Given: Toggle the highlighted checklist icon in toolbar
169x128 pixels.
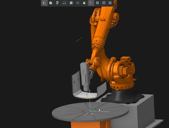Looking at the screenshot, I should [91, 3].
